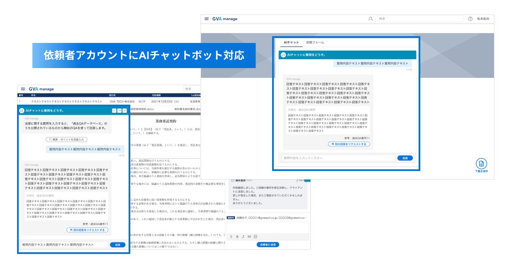This screenshot has width=511, height=268.
Task: Click 参考:過去QA番号11 in left chat panel
Action: coord(95,224)
